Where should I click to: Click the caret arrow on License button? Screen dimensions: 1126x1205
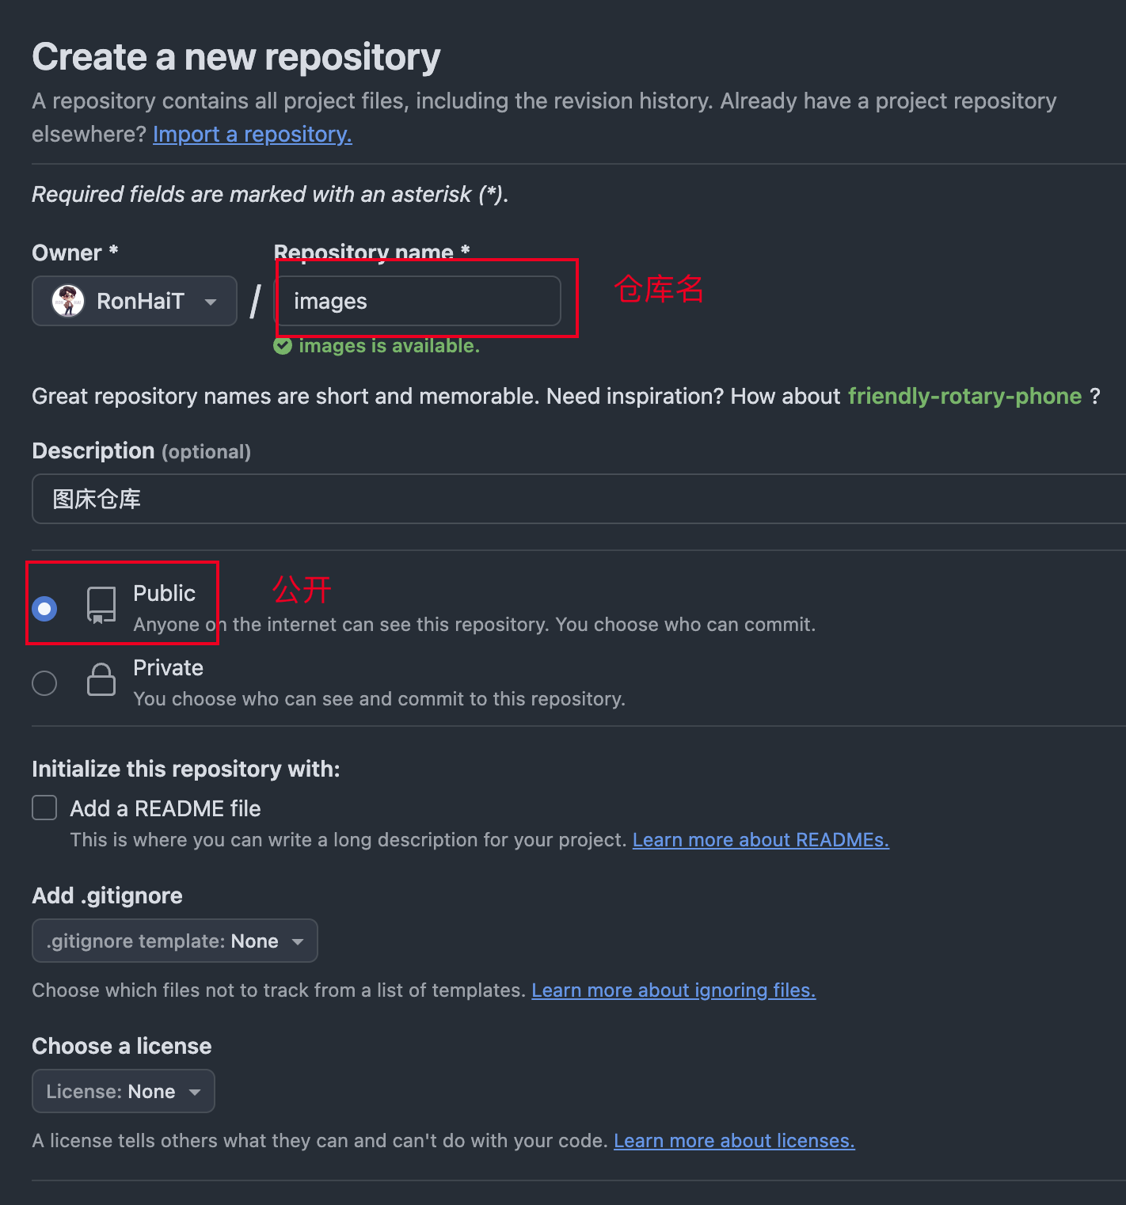point(195,1092)
